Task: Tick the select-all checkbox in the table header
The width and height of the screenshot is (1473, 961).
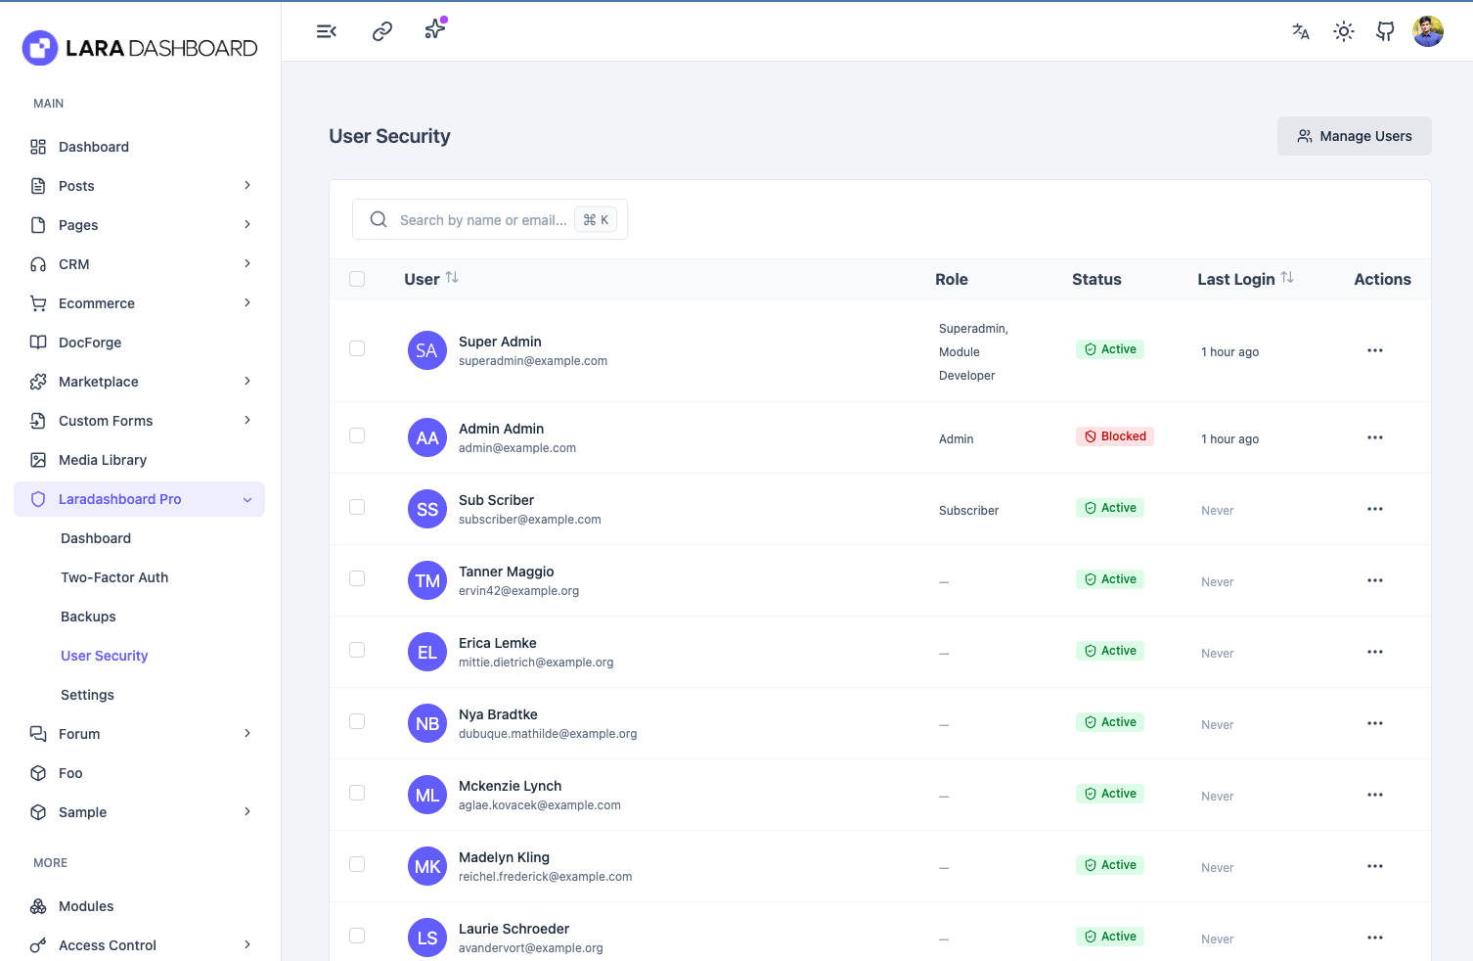Action: (357, 279)
